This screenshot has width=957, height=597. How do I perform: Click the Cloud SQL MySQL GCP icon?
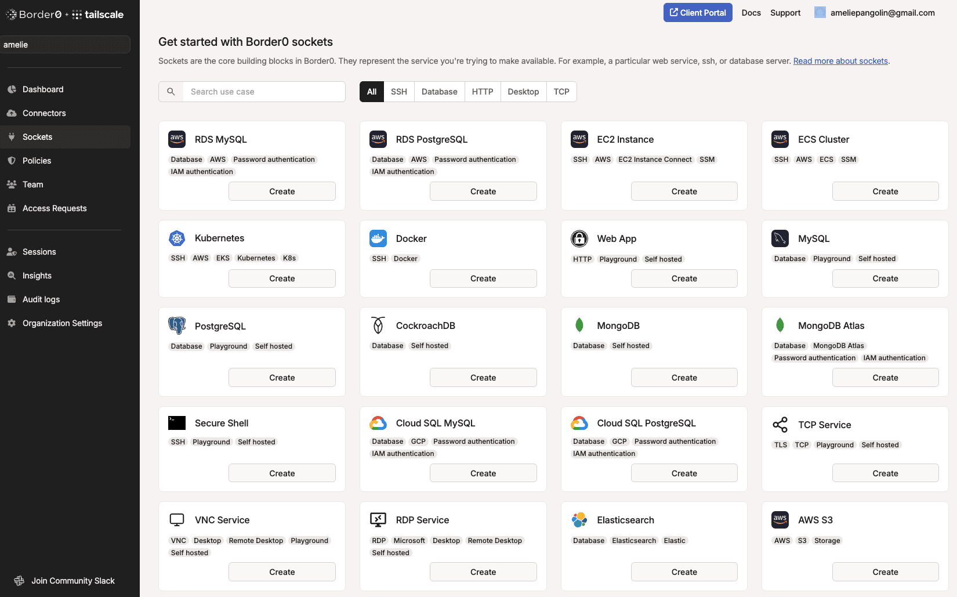point(378,423)
